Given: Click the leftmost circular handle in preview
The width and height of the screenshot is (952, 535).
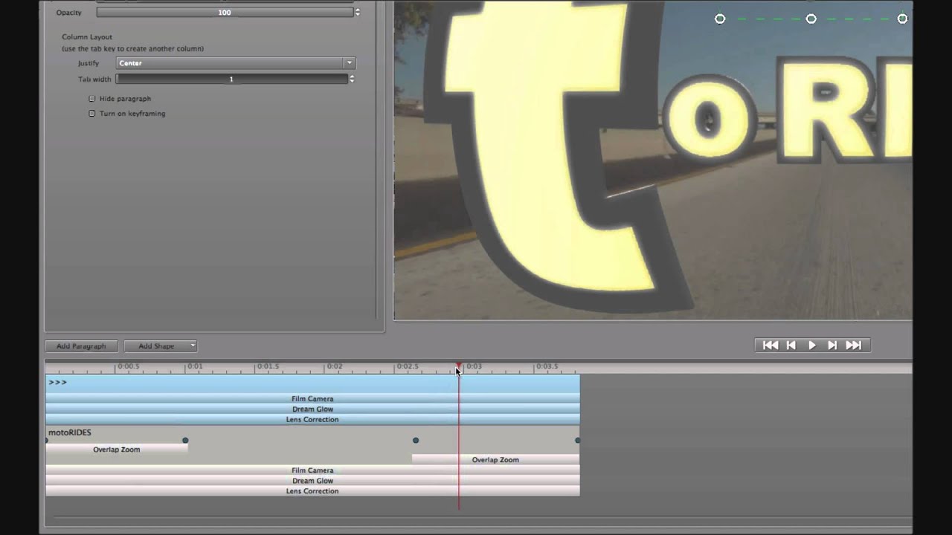Looking at the screenshot, I should (x=720, y=19).
